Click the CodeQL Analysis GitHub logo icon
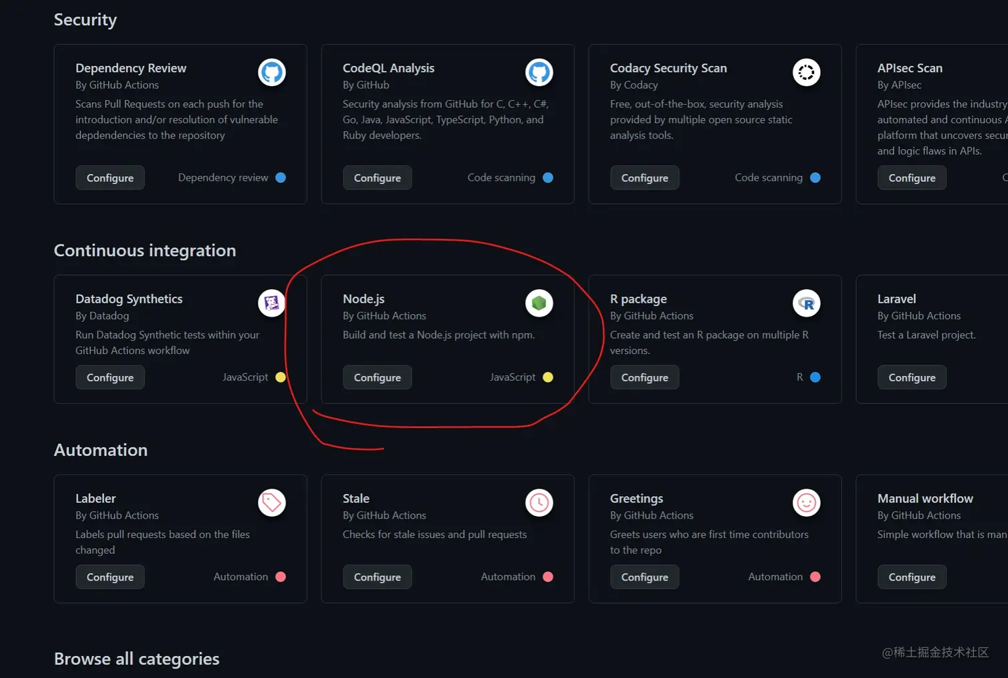This screenshot has width=1008, height=678. pos(539,72)
